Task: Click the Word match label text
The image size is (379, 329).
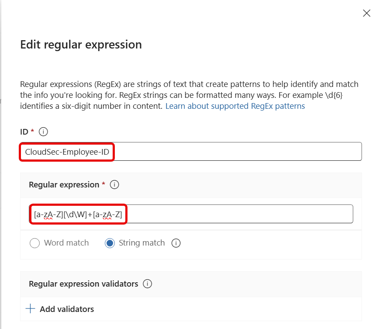Action: pos(66,243)
